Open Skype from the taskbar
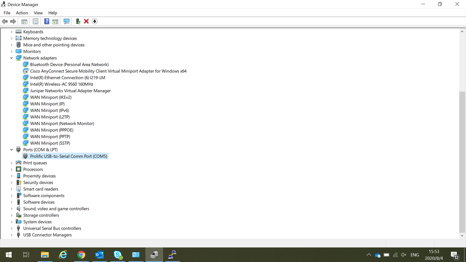Viewport: 466px width, 262px height. pos(118,255)
